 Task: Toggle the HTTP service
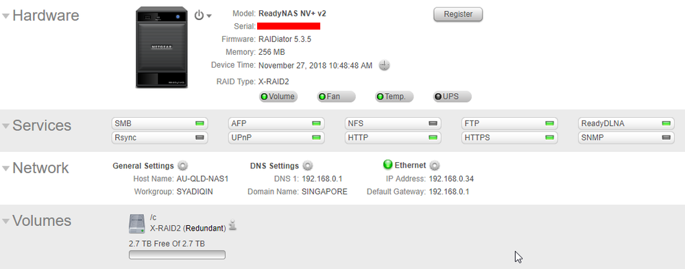(393, 138)
